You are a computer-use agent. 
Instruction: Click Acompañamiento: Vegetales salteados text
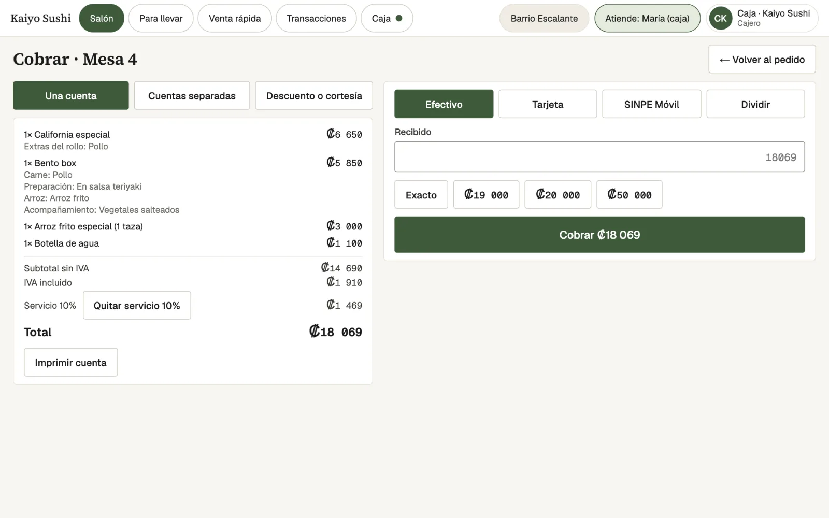[x=102, y=210]
